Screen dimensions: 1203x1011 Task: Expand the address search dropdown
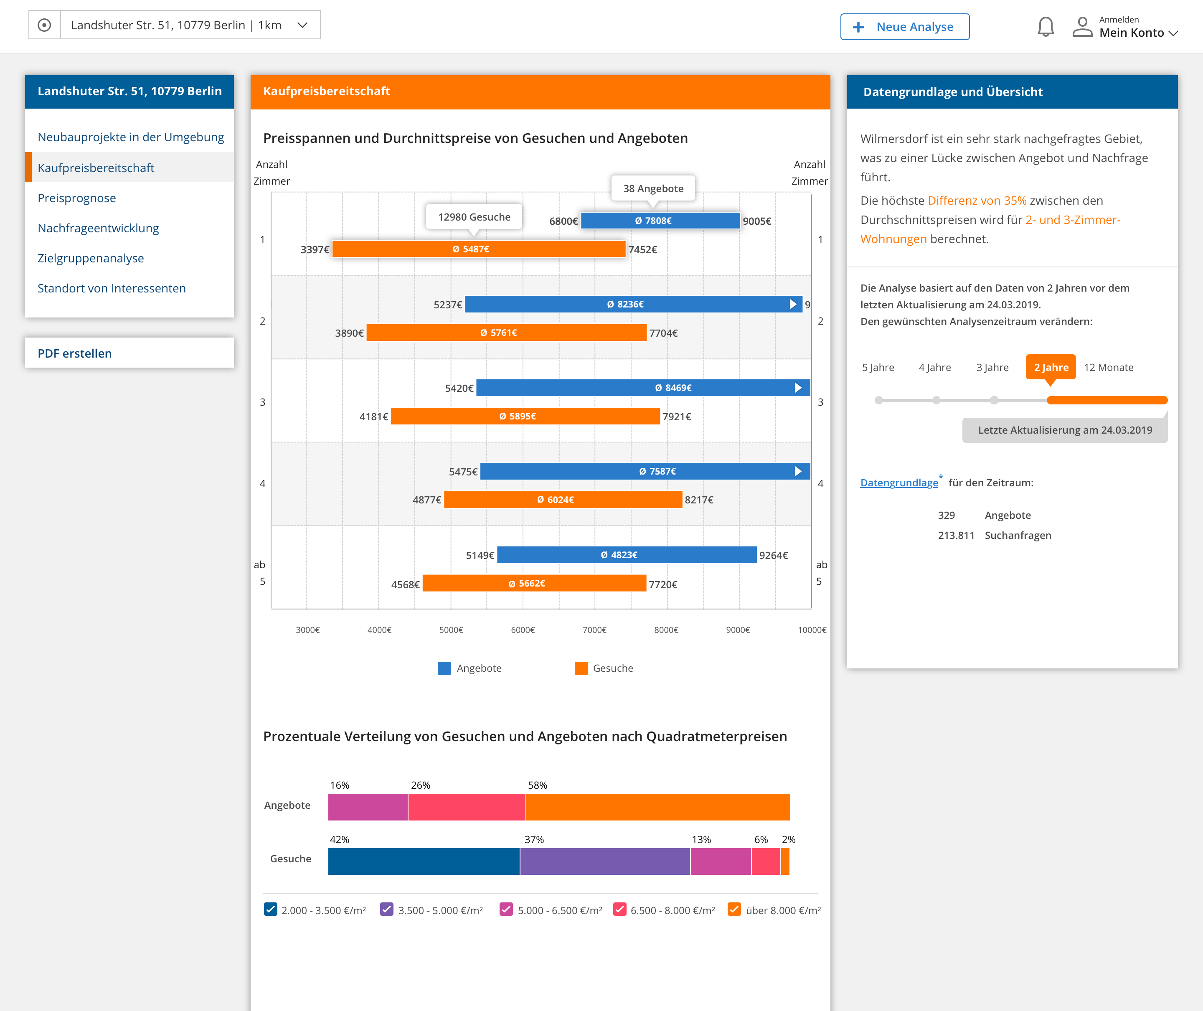pyautogui.click(x=302, y=25)
